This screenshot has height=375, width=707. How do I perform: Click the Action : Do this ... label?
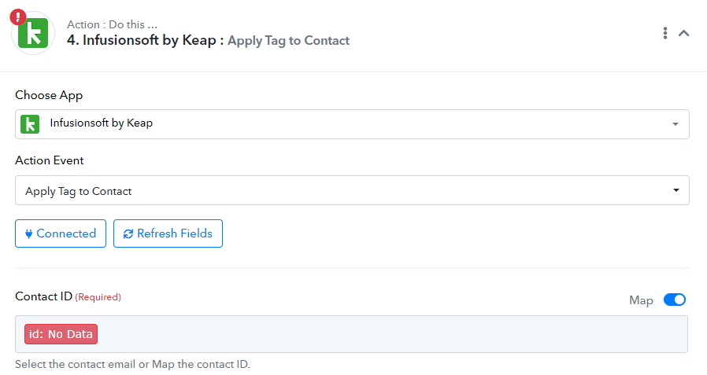coord(112,24)
